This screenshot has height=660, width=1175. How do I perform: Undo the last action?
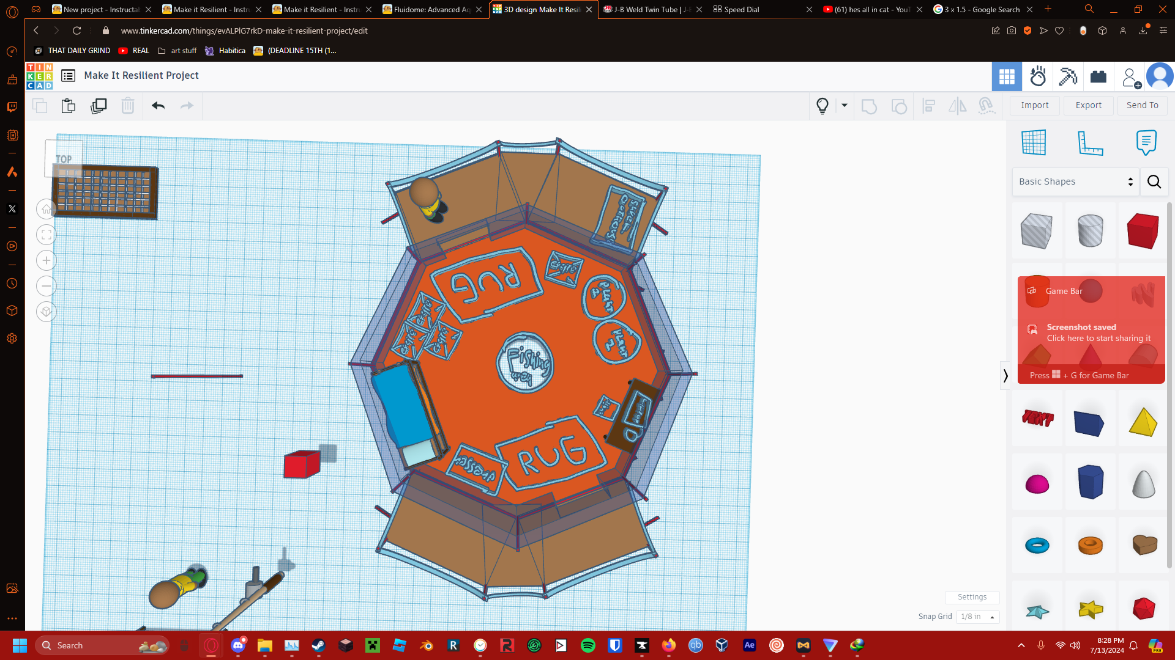tap(158, 106)
